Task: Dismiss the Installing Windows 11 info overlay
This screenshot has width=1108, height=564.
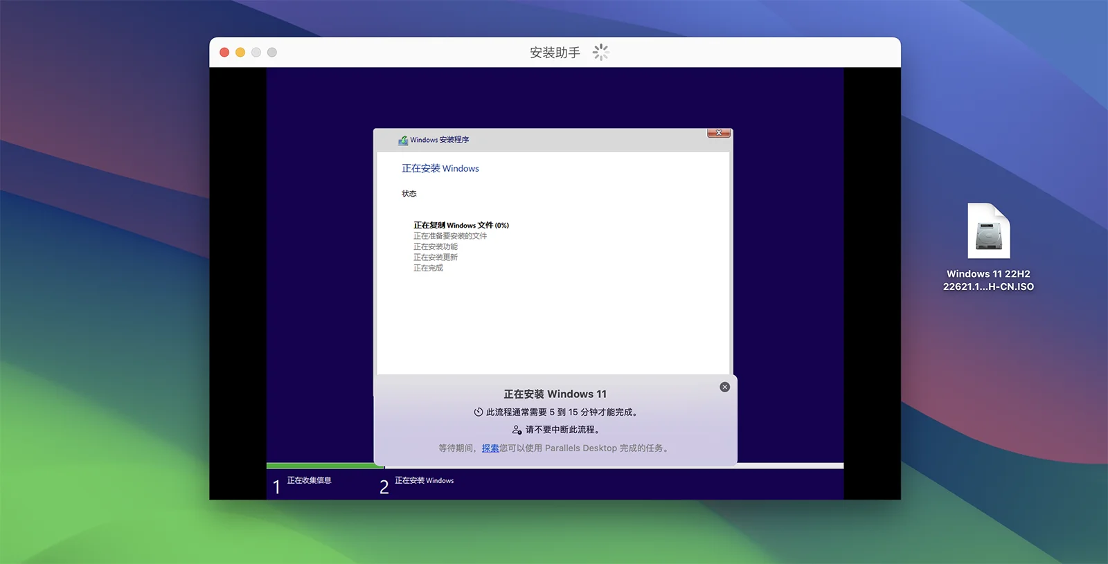Action: click(724, 387)
